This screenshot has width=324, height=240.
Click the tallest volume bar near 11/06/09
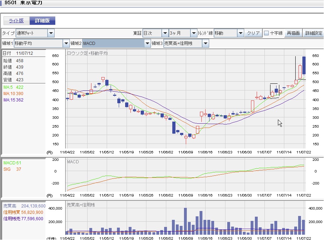tap(185, 221)
